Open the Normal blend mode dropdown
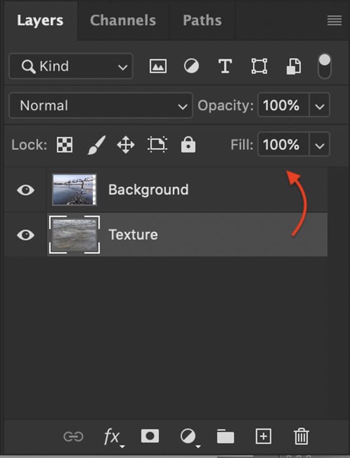The height and width of the screenshot is (458, 350). 101,105
